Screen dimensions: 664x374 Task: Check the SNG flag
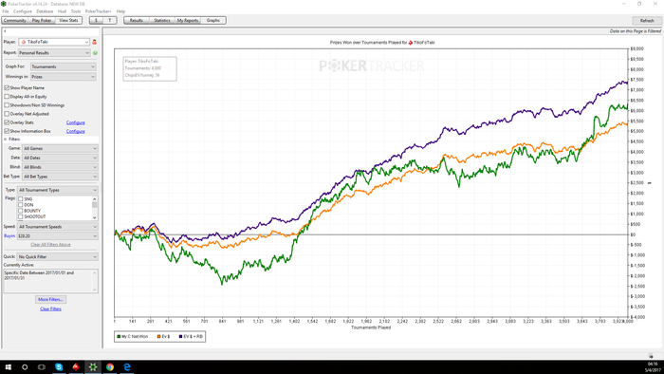(20, 199)
